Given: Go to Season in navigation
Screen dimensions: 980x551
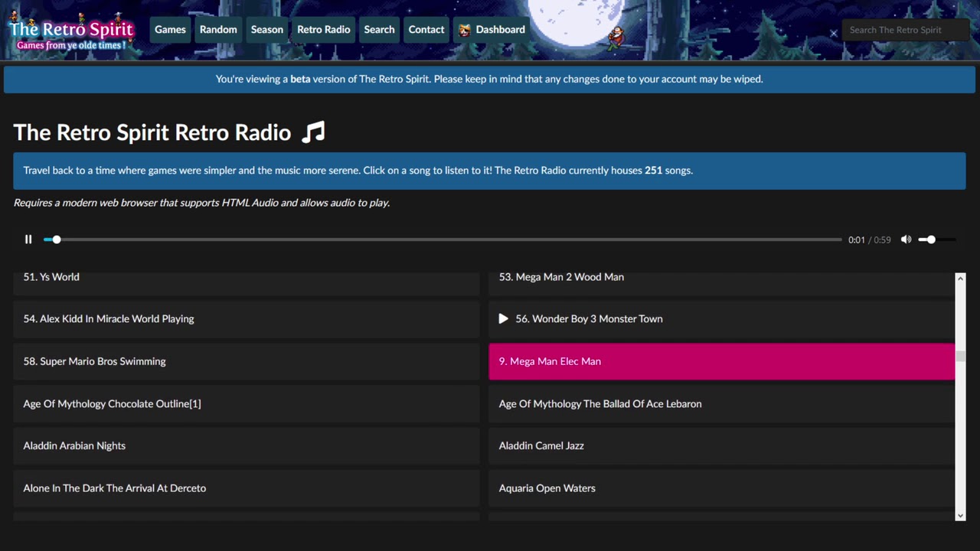Looking at the screenshot, I should coord(267,30).
